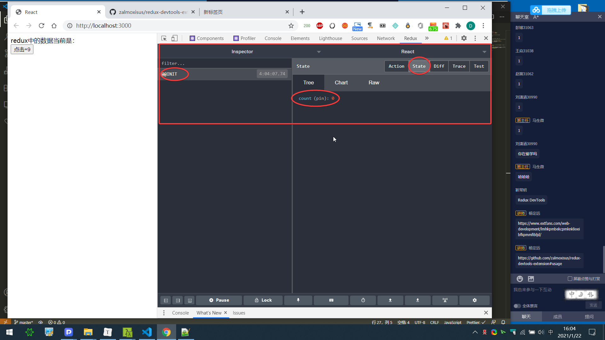The image size is (605, 340).
Task: Select the @@INIT action entry
Action: 225,74
